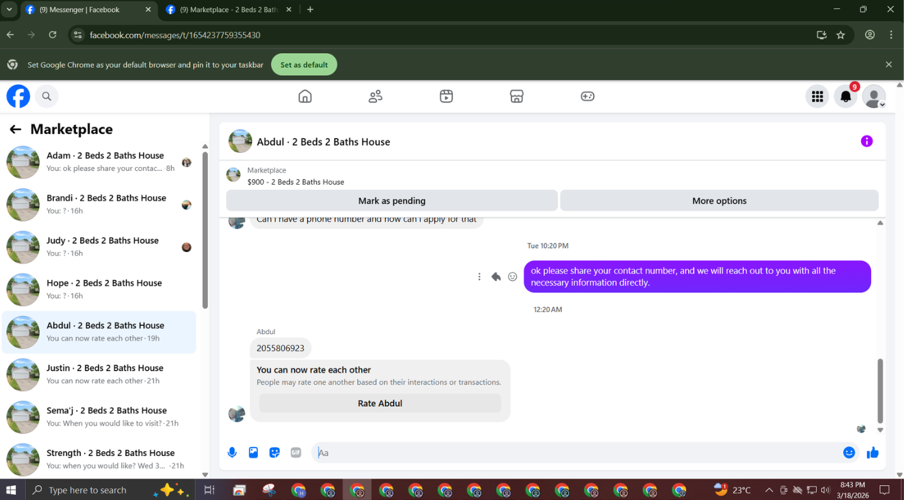
Task: Show hidden system tray icons
Action: click(769, 490)
